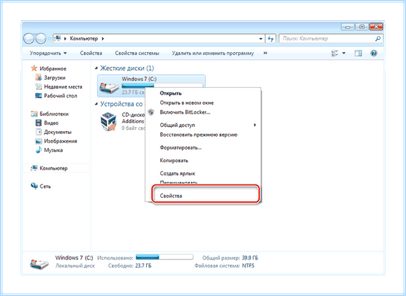Open Help with the question mark icon
This screenshot has height=296, width=406.
tap(374, 53)
